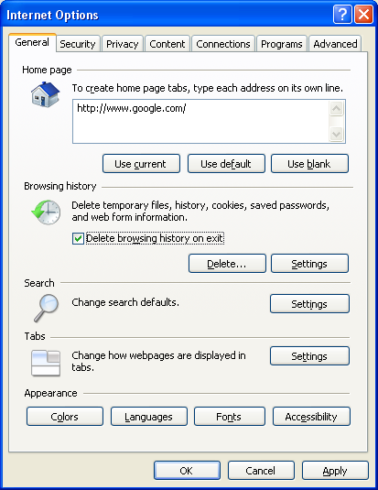This screenshot has width=378, height=490.
Task: Click inside the home page address field
Action: pos(200,122)
